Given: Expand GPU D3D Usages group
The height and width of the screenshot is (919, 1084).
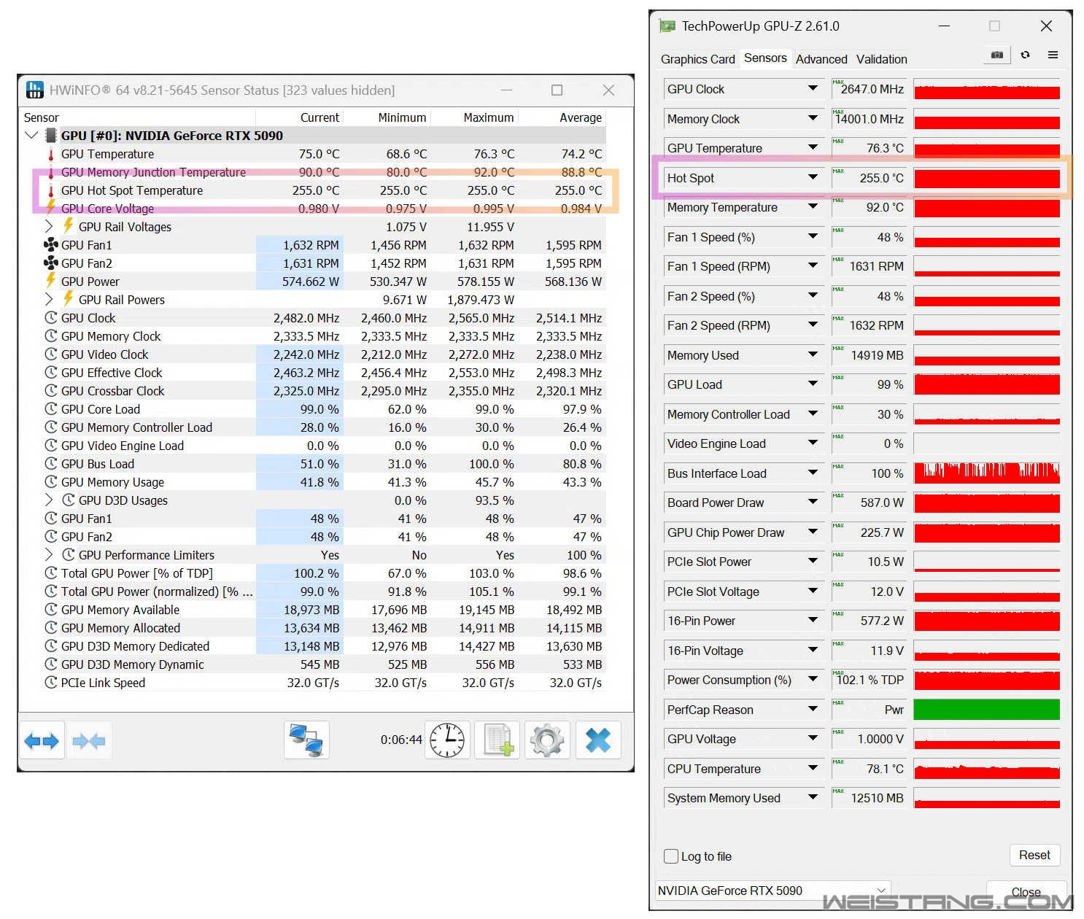Looking at the screenshot, I should 49,500.
